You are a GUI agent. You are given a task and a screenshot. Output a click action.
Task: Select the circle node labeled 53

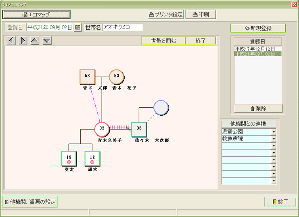[117, 77]
